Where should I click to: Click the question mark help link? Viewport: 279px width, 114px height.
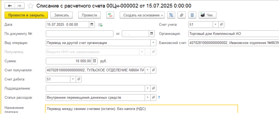point(159,97)
